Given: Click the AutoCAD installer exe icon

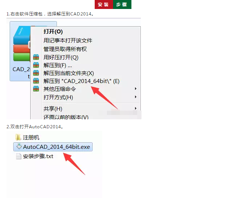Looking at the screenshot, I should [19, 146].
